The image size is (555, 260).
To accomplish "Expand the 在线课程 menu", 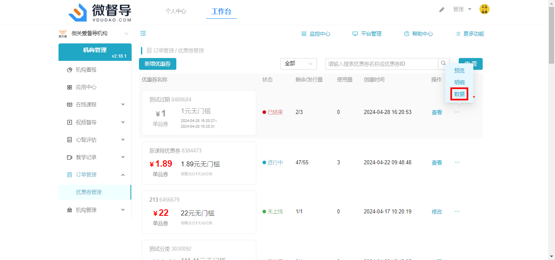I will click(95, 105).
